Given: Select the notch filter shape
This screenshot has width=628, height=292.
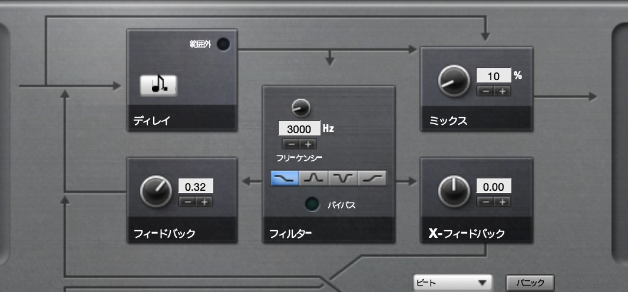Looking at the screenshot, I should coord(343,178).
